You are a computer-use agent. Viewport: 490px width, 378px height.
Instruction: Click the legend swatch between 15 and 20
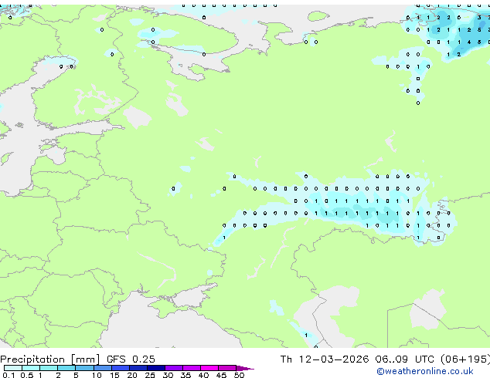121,368
